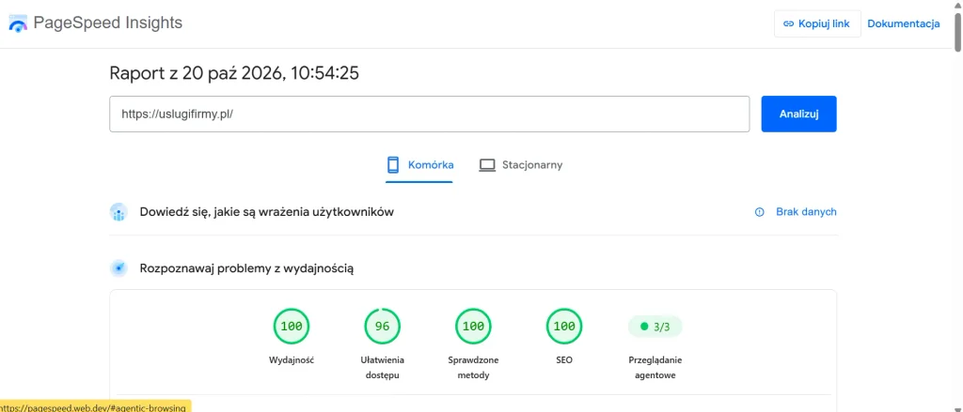
Task: Click the performance diagnostics gauge icon
Action: coord(118,268)
